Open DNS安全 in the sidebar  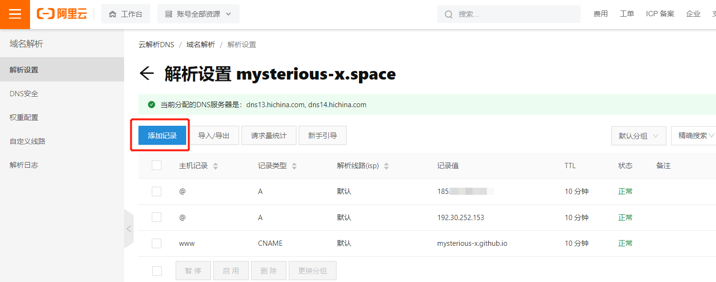tap(24, 94)
